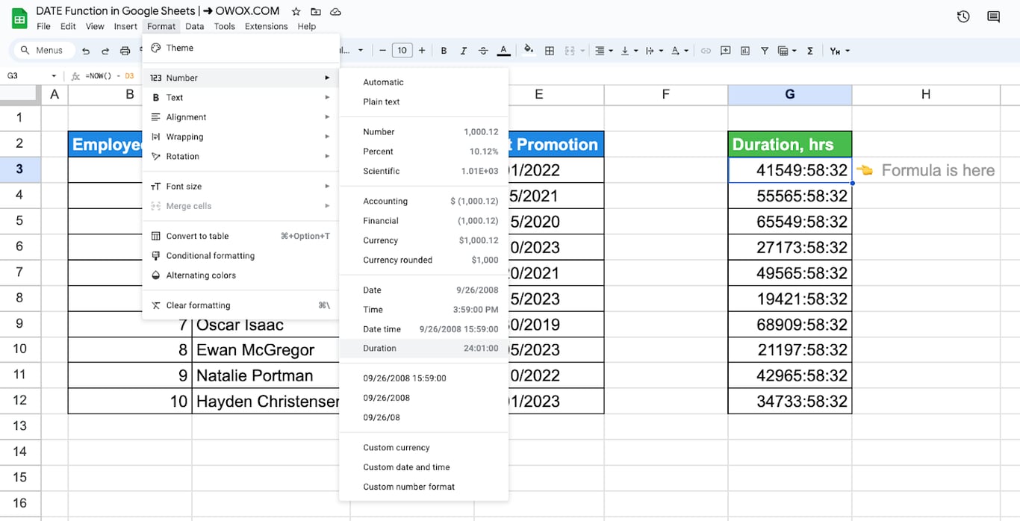
Task: Undo the last action
Action: [86, 51]
